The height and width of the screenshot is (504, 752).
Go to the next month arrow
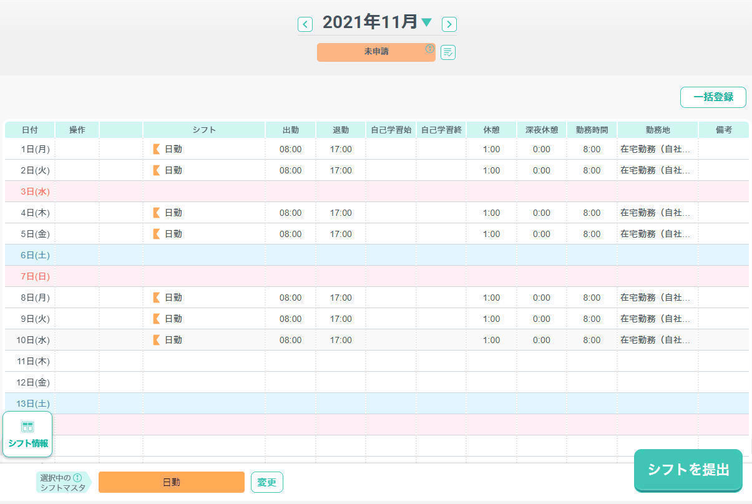click(x=449, y=24)
